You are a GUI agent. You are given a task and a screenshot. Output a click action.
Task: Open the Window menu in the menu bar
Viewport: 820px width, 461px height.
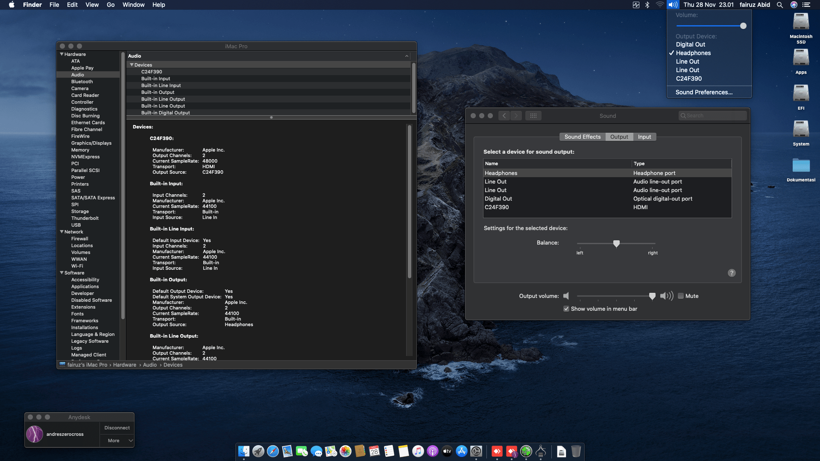pos(133,5)
